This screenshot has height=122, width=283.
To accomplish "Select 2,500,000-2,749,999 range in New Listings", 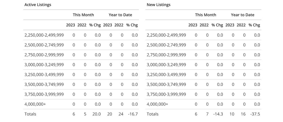I will click(166, 45).
